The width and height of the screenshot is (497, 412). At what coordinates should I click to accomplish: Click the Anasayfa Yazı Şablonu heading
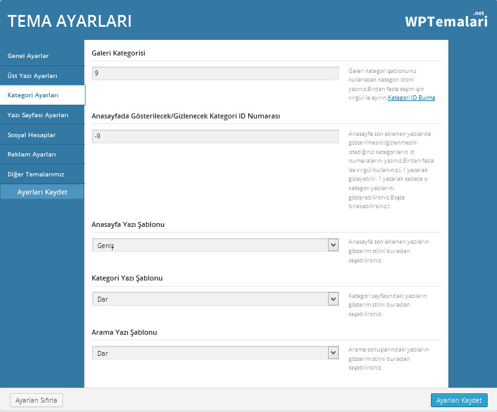(x=128, y=224)
